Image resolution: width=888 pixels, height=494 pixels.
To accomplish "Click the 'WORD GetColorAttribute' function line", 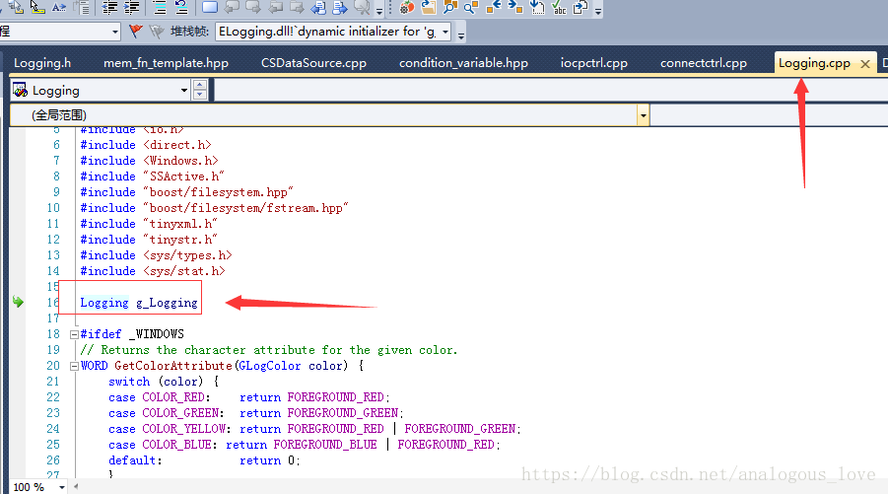I will tap(222, 366).
